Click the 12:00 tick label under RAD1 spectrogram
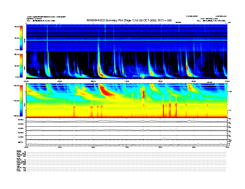The height and width of the screenshot is (189, 245). (127, 81)
